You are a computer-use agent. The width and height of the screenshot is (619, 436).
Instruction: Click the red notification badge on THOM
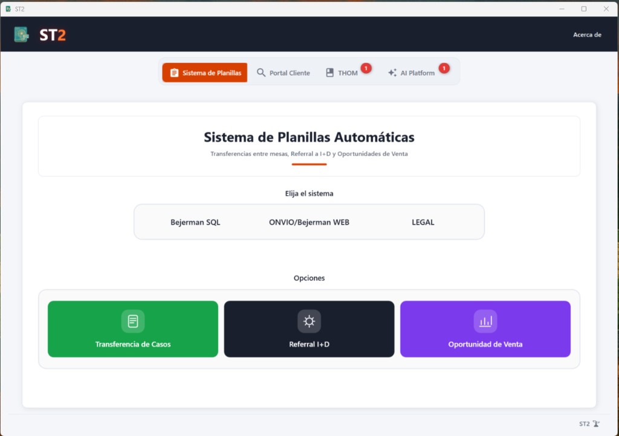point(366,68)
